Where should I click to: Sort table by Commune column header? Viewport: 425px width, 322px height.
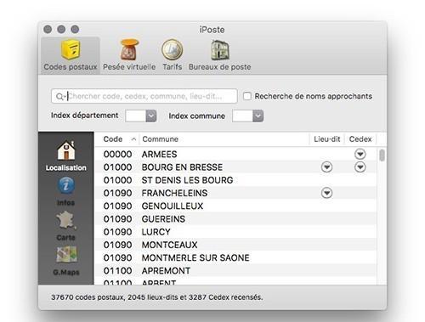pyautogui.click(x=224, y=139)
